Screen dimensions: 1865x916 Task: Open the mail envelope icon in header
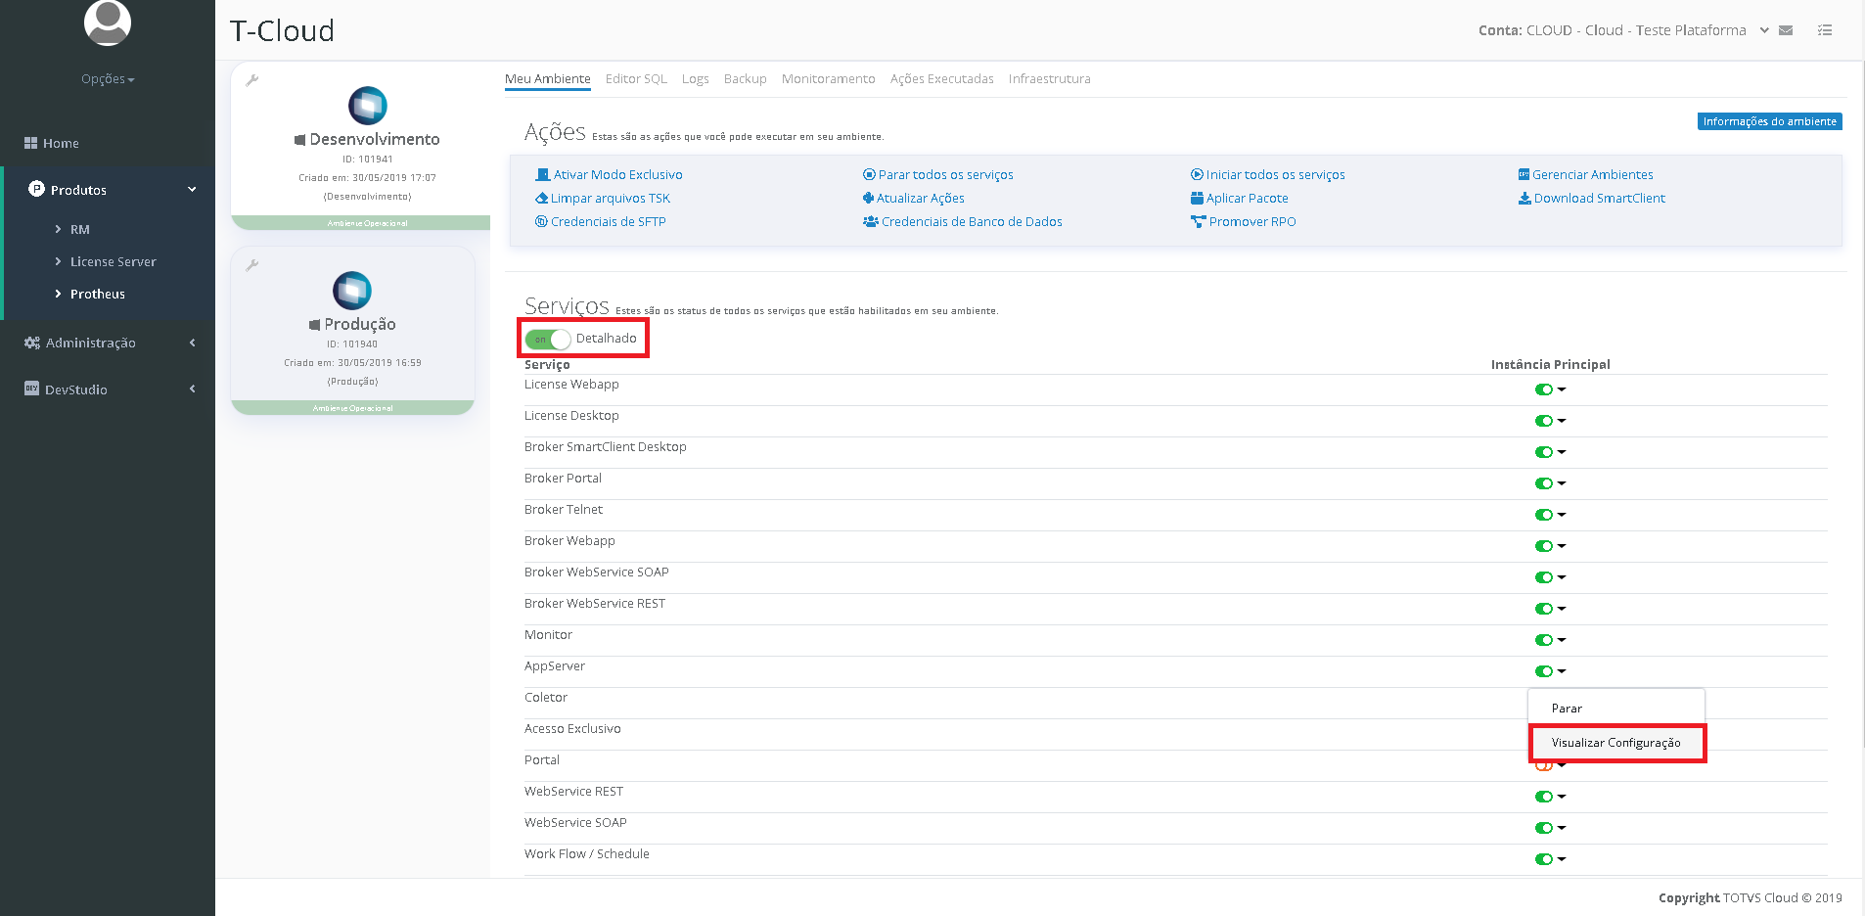click(1786, 30)
